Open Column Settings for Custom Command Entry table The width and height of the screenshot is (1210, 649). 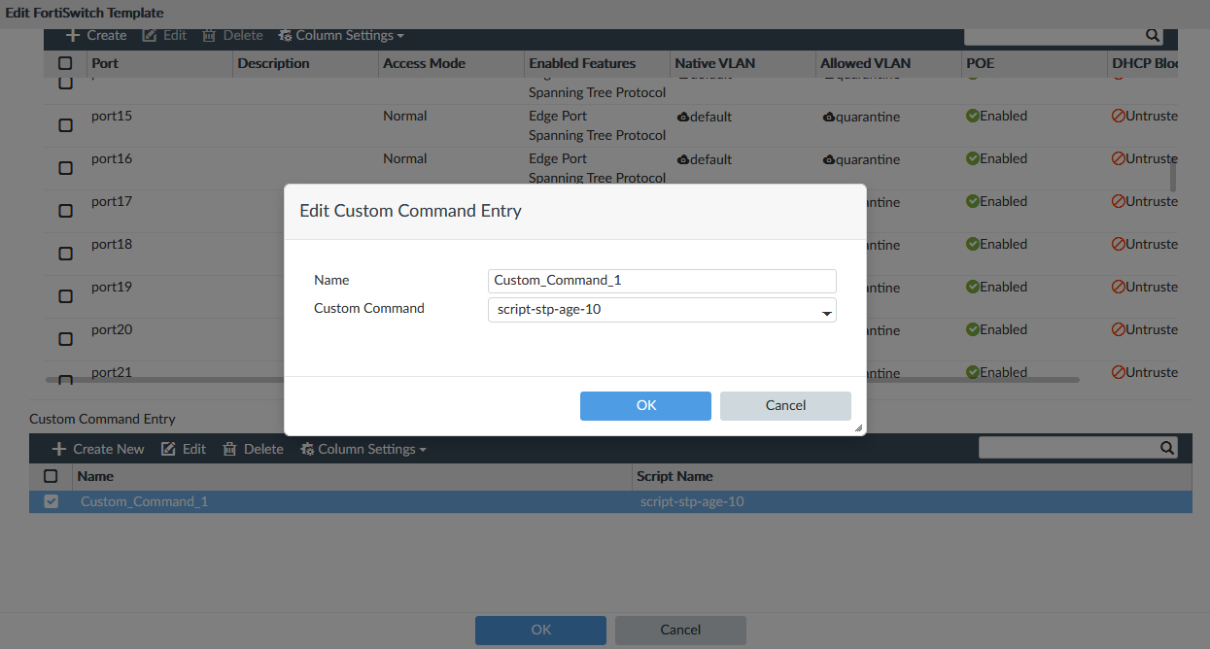363,449
